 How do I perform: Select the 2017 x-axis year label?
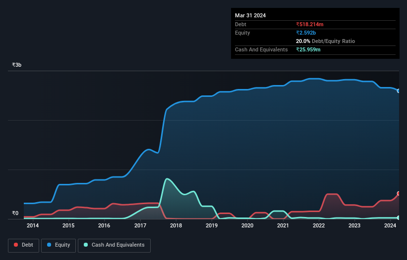(x=140, y=226)
